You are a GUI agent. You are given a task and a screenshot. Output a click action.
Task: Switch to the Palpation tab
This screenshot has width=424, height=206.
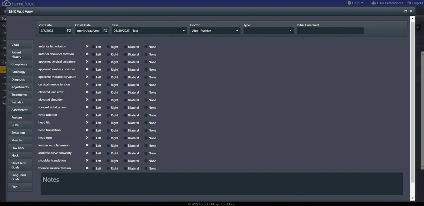20,102
